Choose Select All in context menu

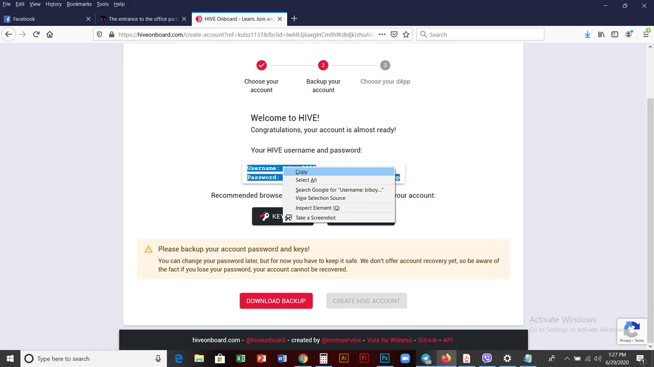tap(339, 180)
